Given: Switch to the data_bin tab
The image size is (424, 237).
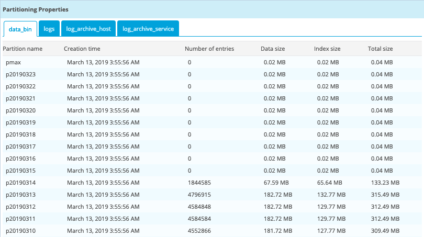Looking at the screenshot, I should pyautogui.click(x=20, y=29).
